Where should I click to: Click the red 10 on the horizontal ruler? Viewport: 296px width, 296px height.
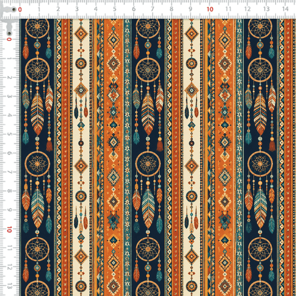coord(210,9)
